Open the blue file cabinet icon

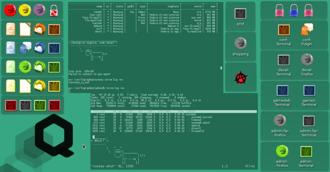[x=11, y=48]
